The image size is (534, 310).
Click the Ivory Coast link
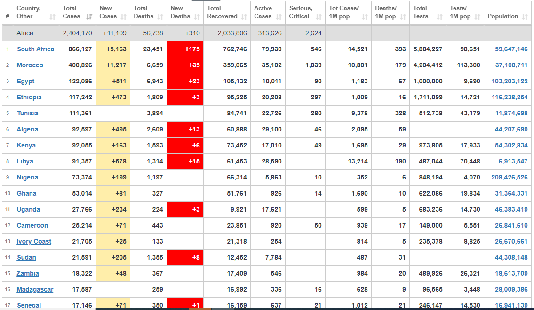34,241
